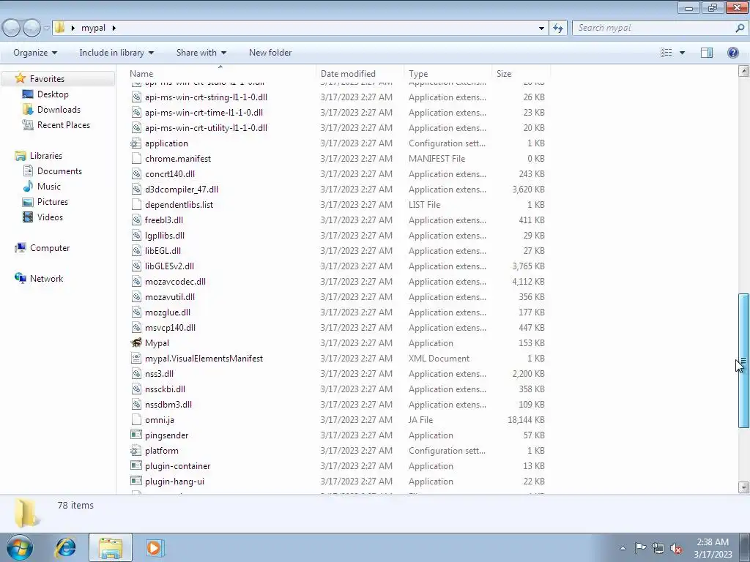Select the mypal.VisualElementsManifest XML icon

click(x=136, y=358)
